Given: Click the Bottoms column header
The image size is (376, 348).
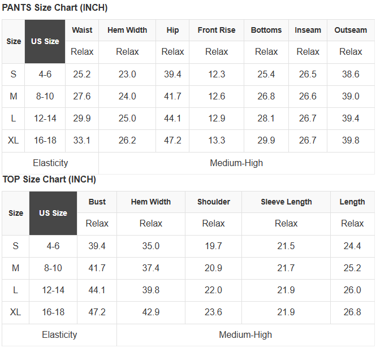Looking at the screenshot, I should 266,30.
